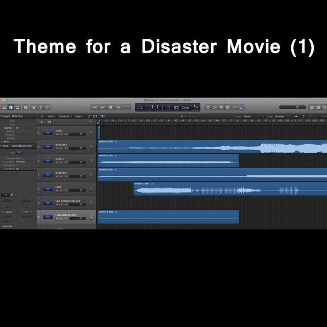Toggle the Show Automation button
327x327 pixels.
point(89,116)
